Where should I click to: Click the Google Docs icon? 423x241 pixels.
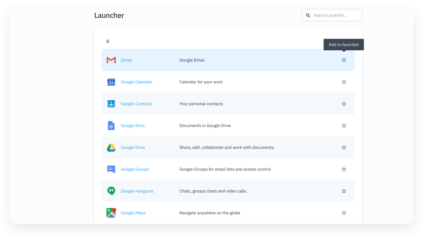(111, 126)
